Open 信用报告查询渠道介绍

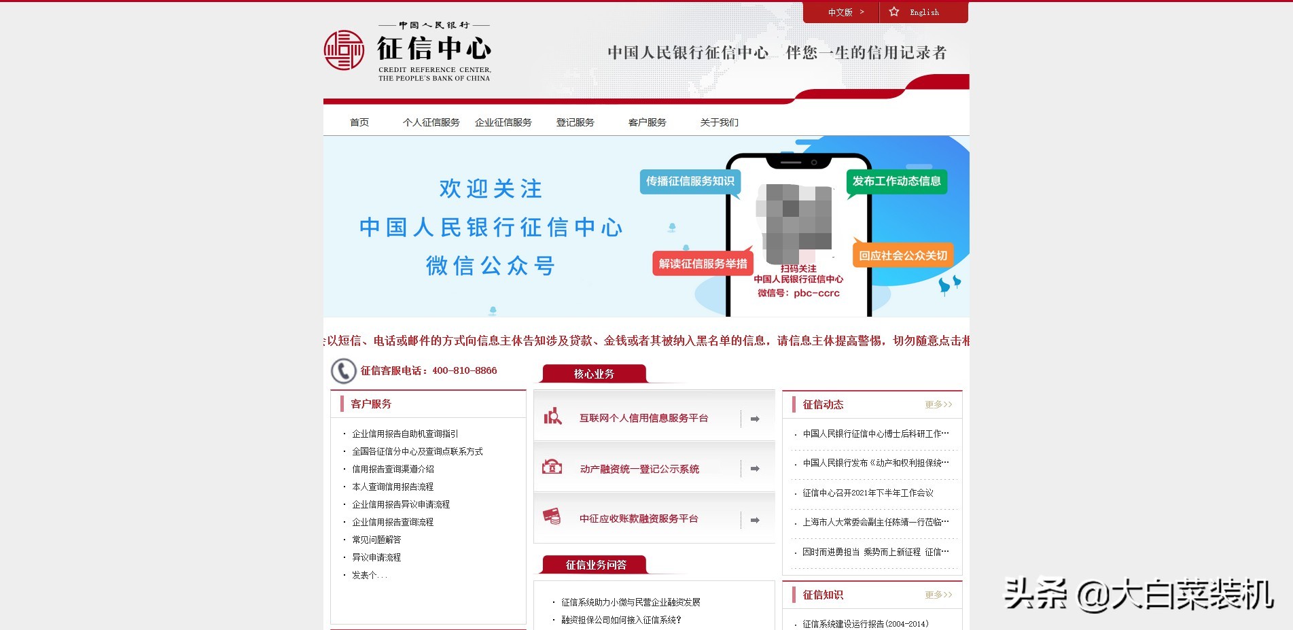[393, 469]
